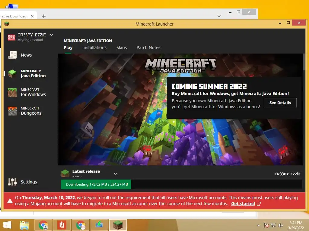Viewport: 309px width, 231px height.
Task: Click the Minecraft Launcher title bar block icon
Action: (7, 24)
